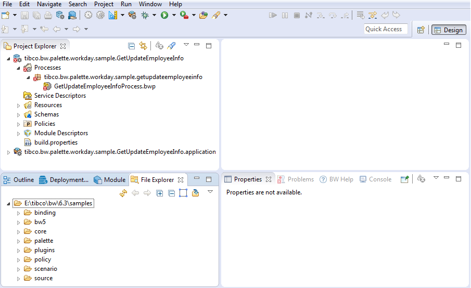
Task: Open the File menu
Action: (7, 4)
